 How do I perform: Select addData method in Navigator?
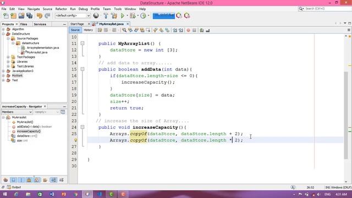coord(34,127)
